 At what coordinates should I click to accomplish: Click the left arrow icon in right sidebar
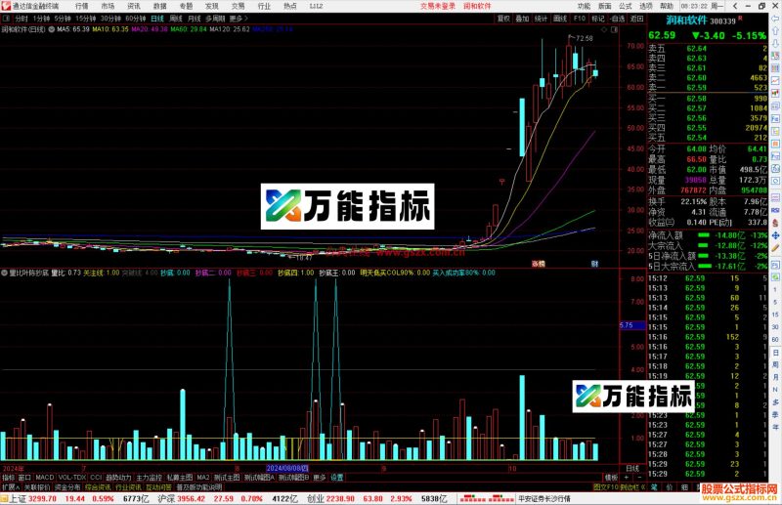pos(775,19)
